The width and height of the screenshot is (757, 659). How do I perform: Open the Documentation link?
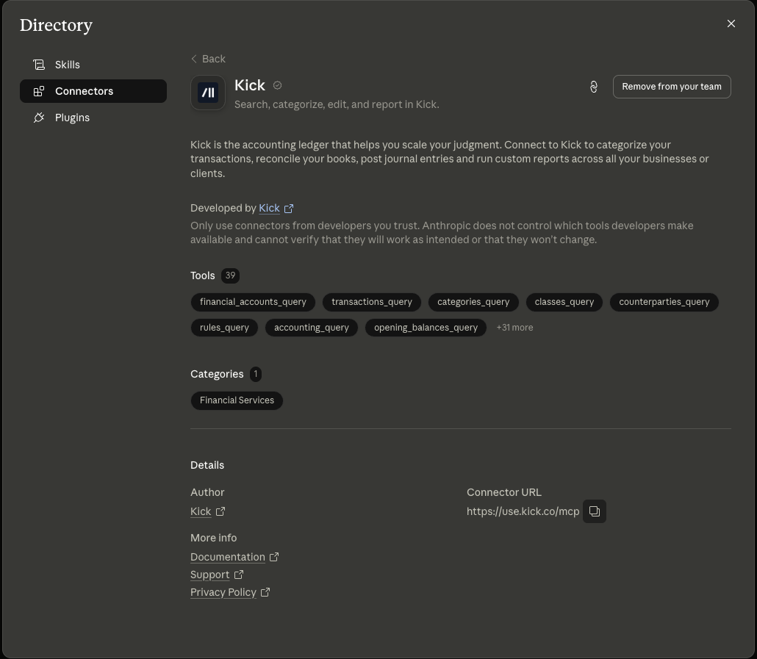(x=228, y=557)
